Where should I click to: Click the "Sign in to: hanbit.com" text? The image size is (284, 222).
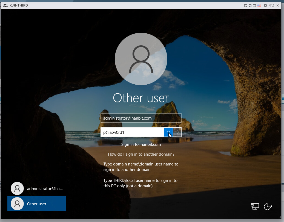point(141,144)
